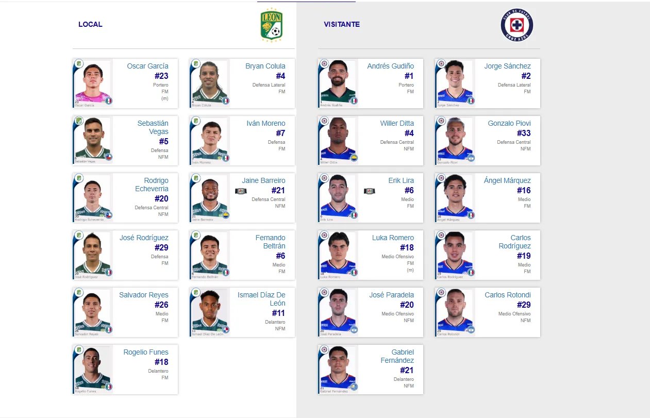The height and width of the screenshot is (418, 650).
Task: Click the Cruz Azul mini badge on Andrés Gudiño's card
Action: tap(324, 63)
